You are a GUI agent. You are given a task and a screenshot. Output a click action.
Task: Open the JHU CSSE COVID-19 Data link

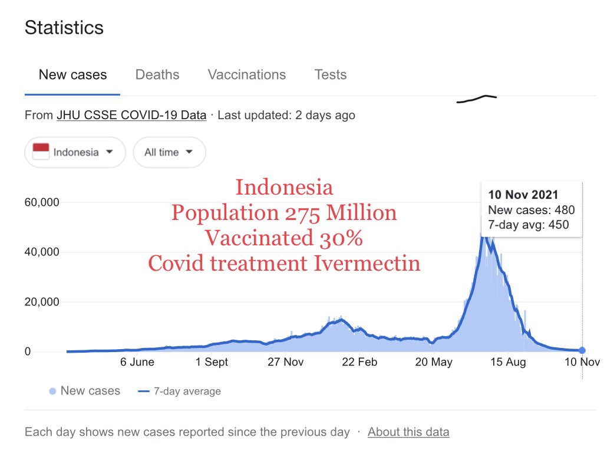pos(131,116)
